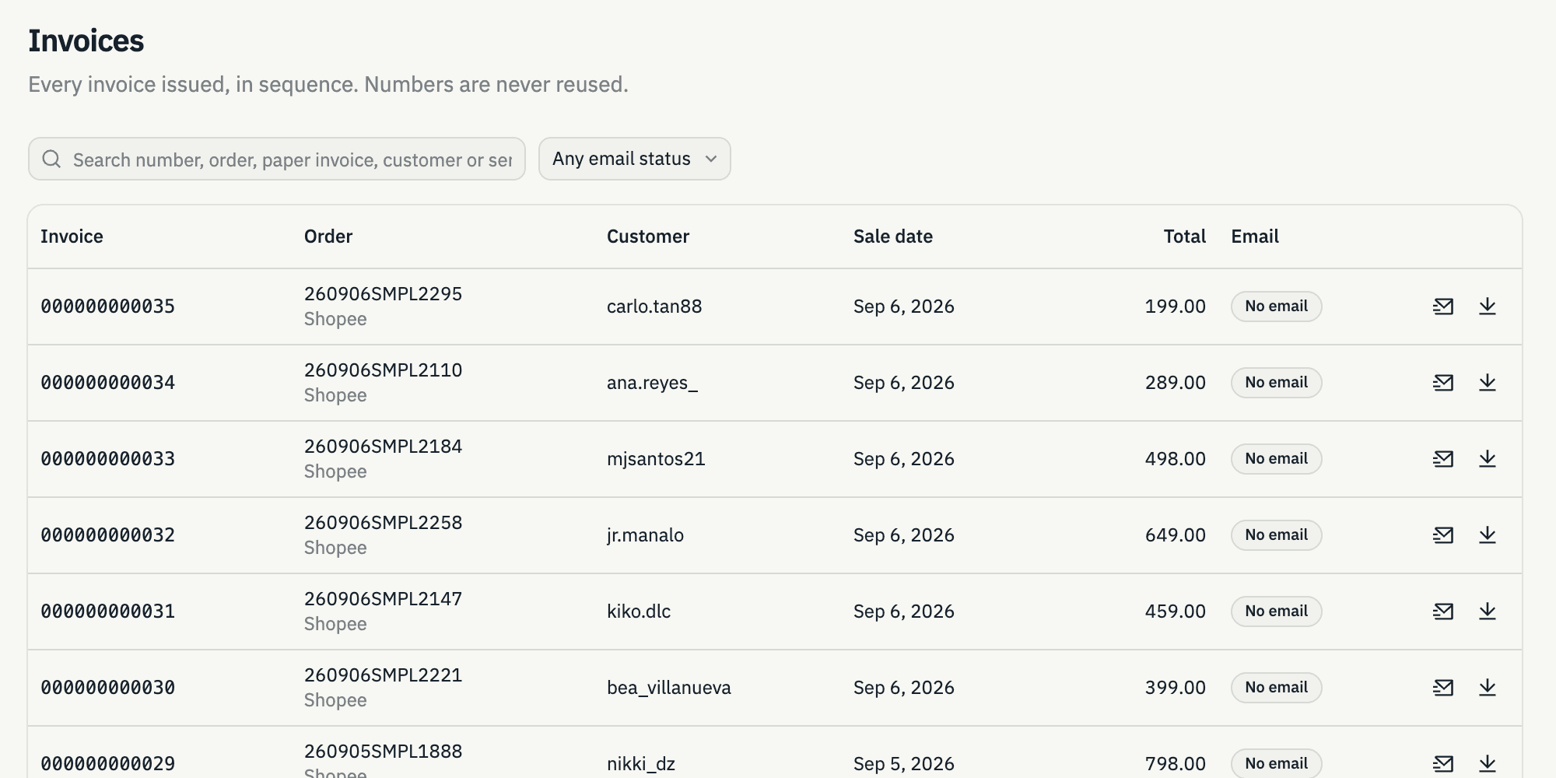Open the Any email status dropdown
Viewport: 1556px width, 778px height.
point(634,159)
